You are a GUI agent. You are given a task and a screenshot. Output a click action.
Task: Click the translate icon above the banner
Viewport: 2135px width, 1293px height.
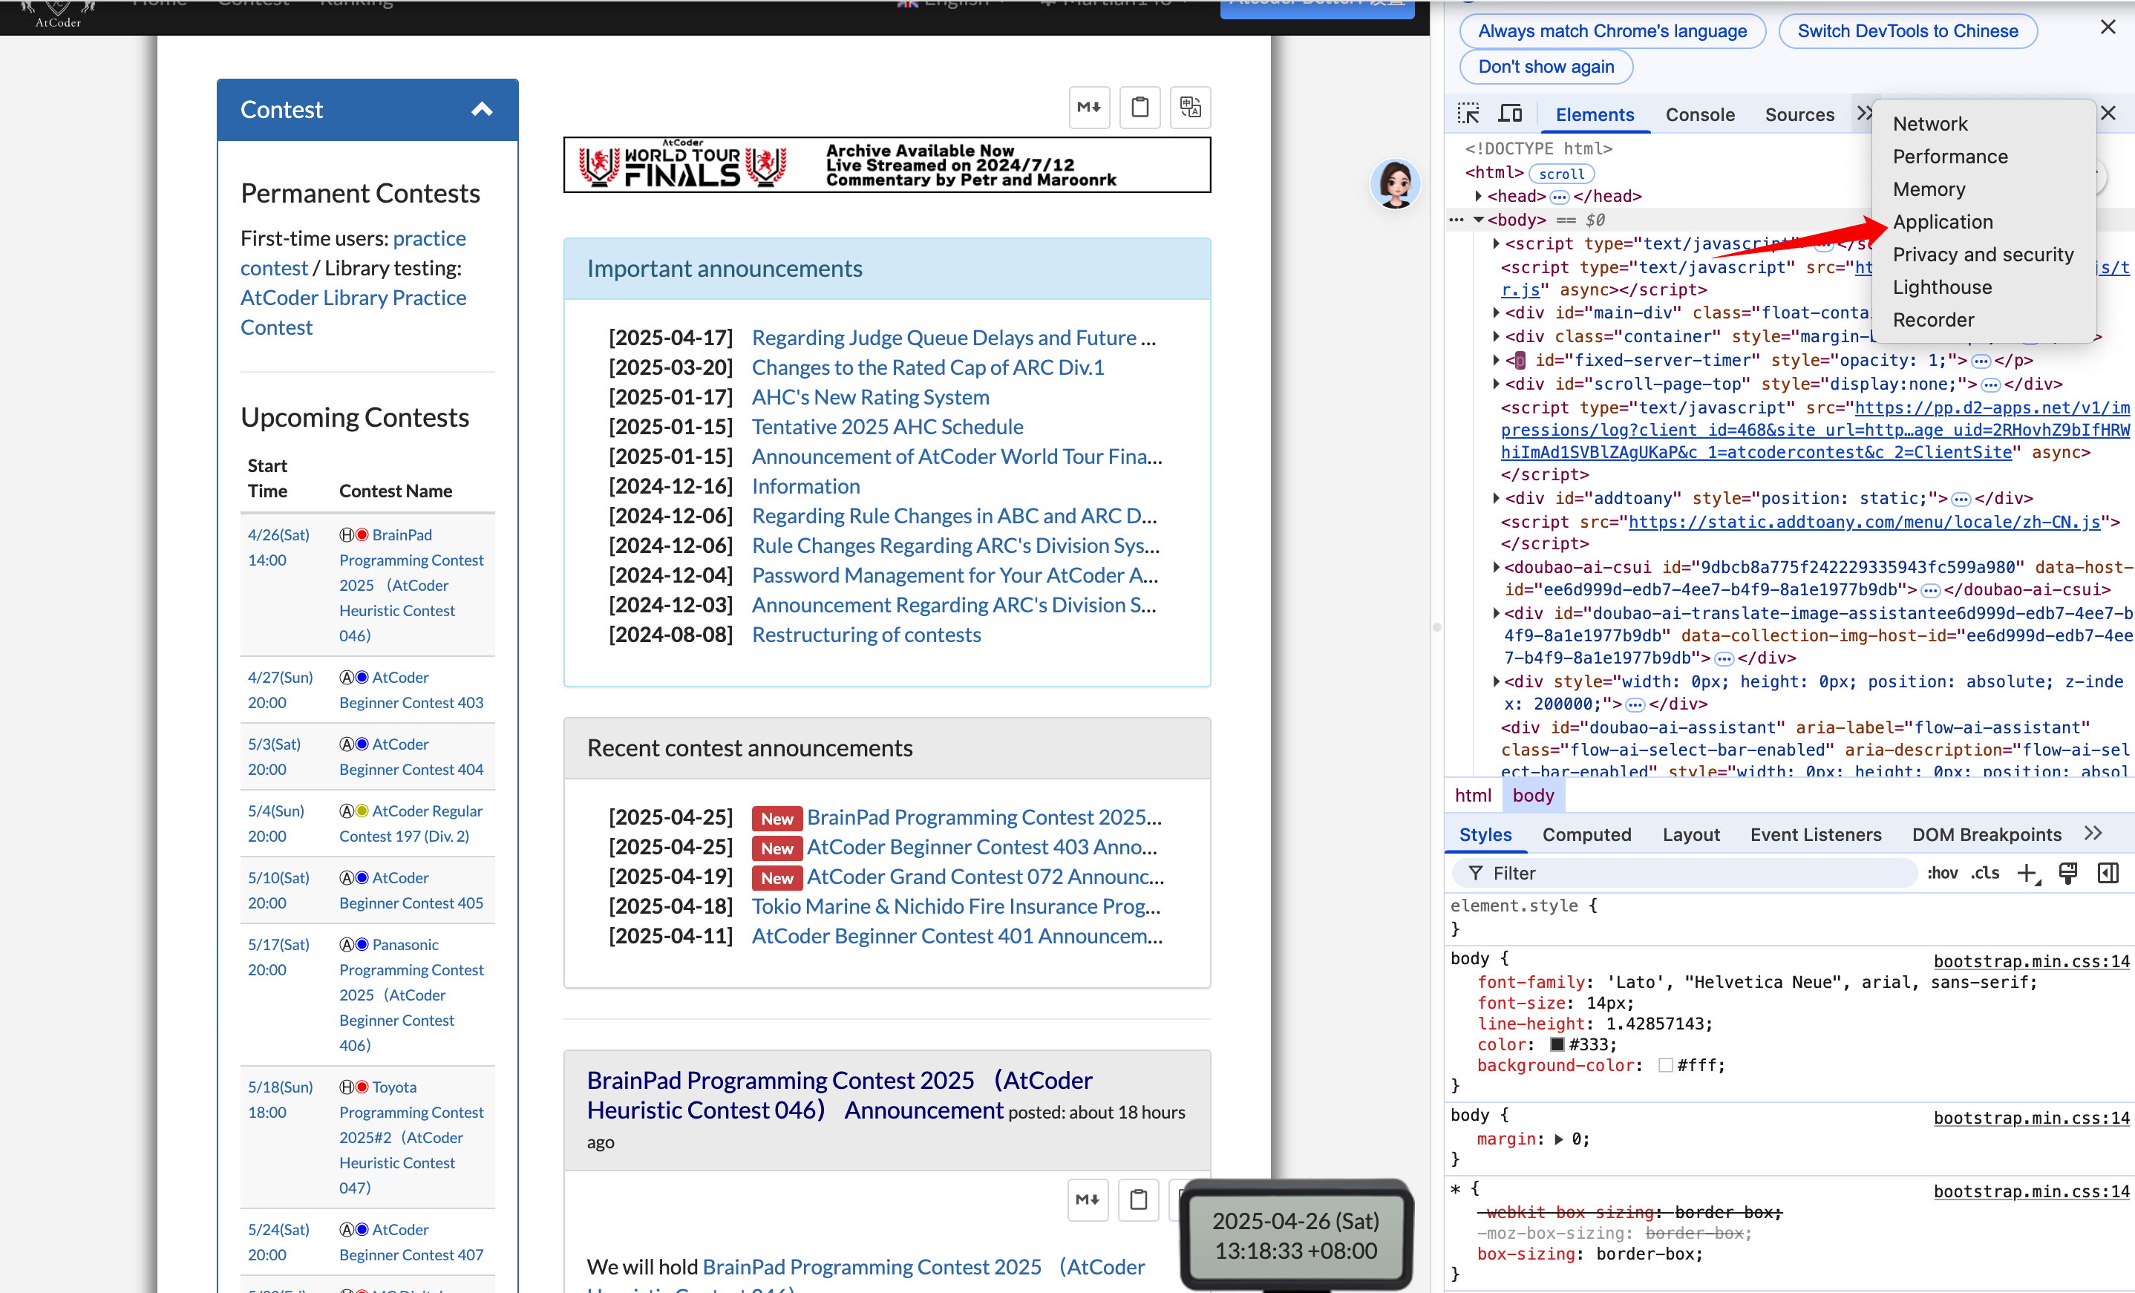point(1190,108)
